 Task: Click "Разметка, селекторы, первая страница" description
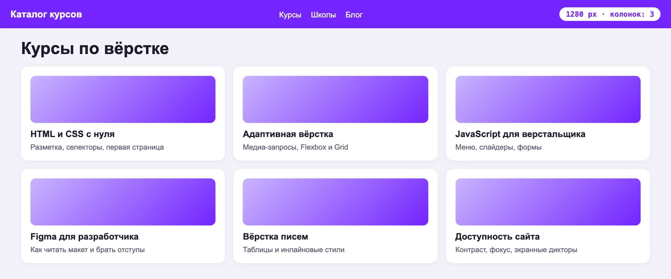pyautogui.click(x=97, y=147)
